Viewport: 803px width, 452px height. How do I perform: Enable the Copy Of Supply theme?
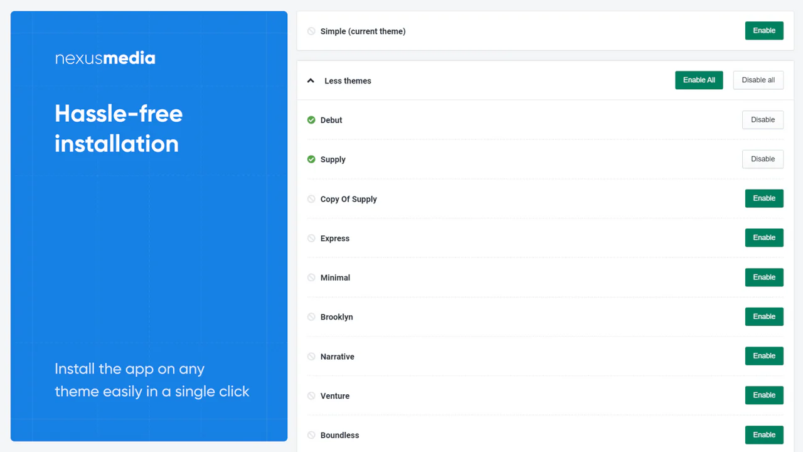pos(763,198)
